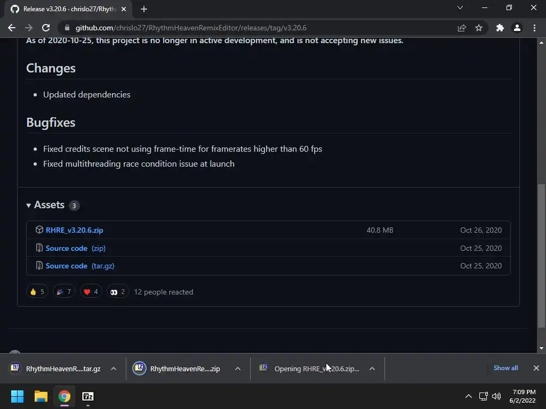The height and width of the screenshot is (409, 546).
Task: Go back to the previous page
Action: coord(12,28)
